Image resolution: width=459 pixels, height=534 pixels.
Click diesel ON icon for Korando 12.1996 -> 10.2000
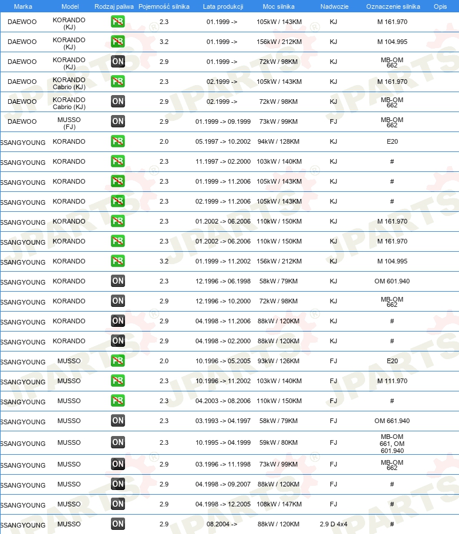(x=118, y=301)
